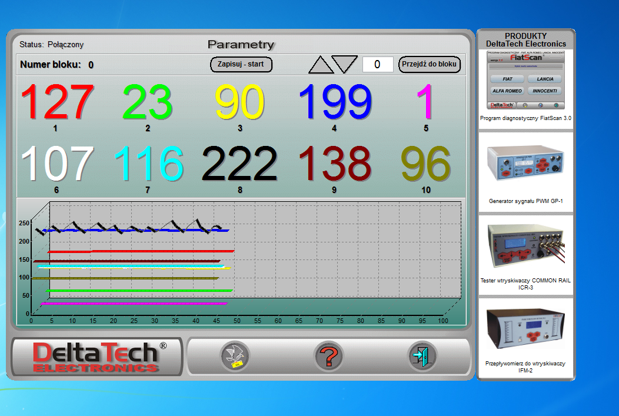The height and width of the screenshot is (416, 619).
Task: Click the Numer bloku label
Action: click(x=51, y=65)
